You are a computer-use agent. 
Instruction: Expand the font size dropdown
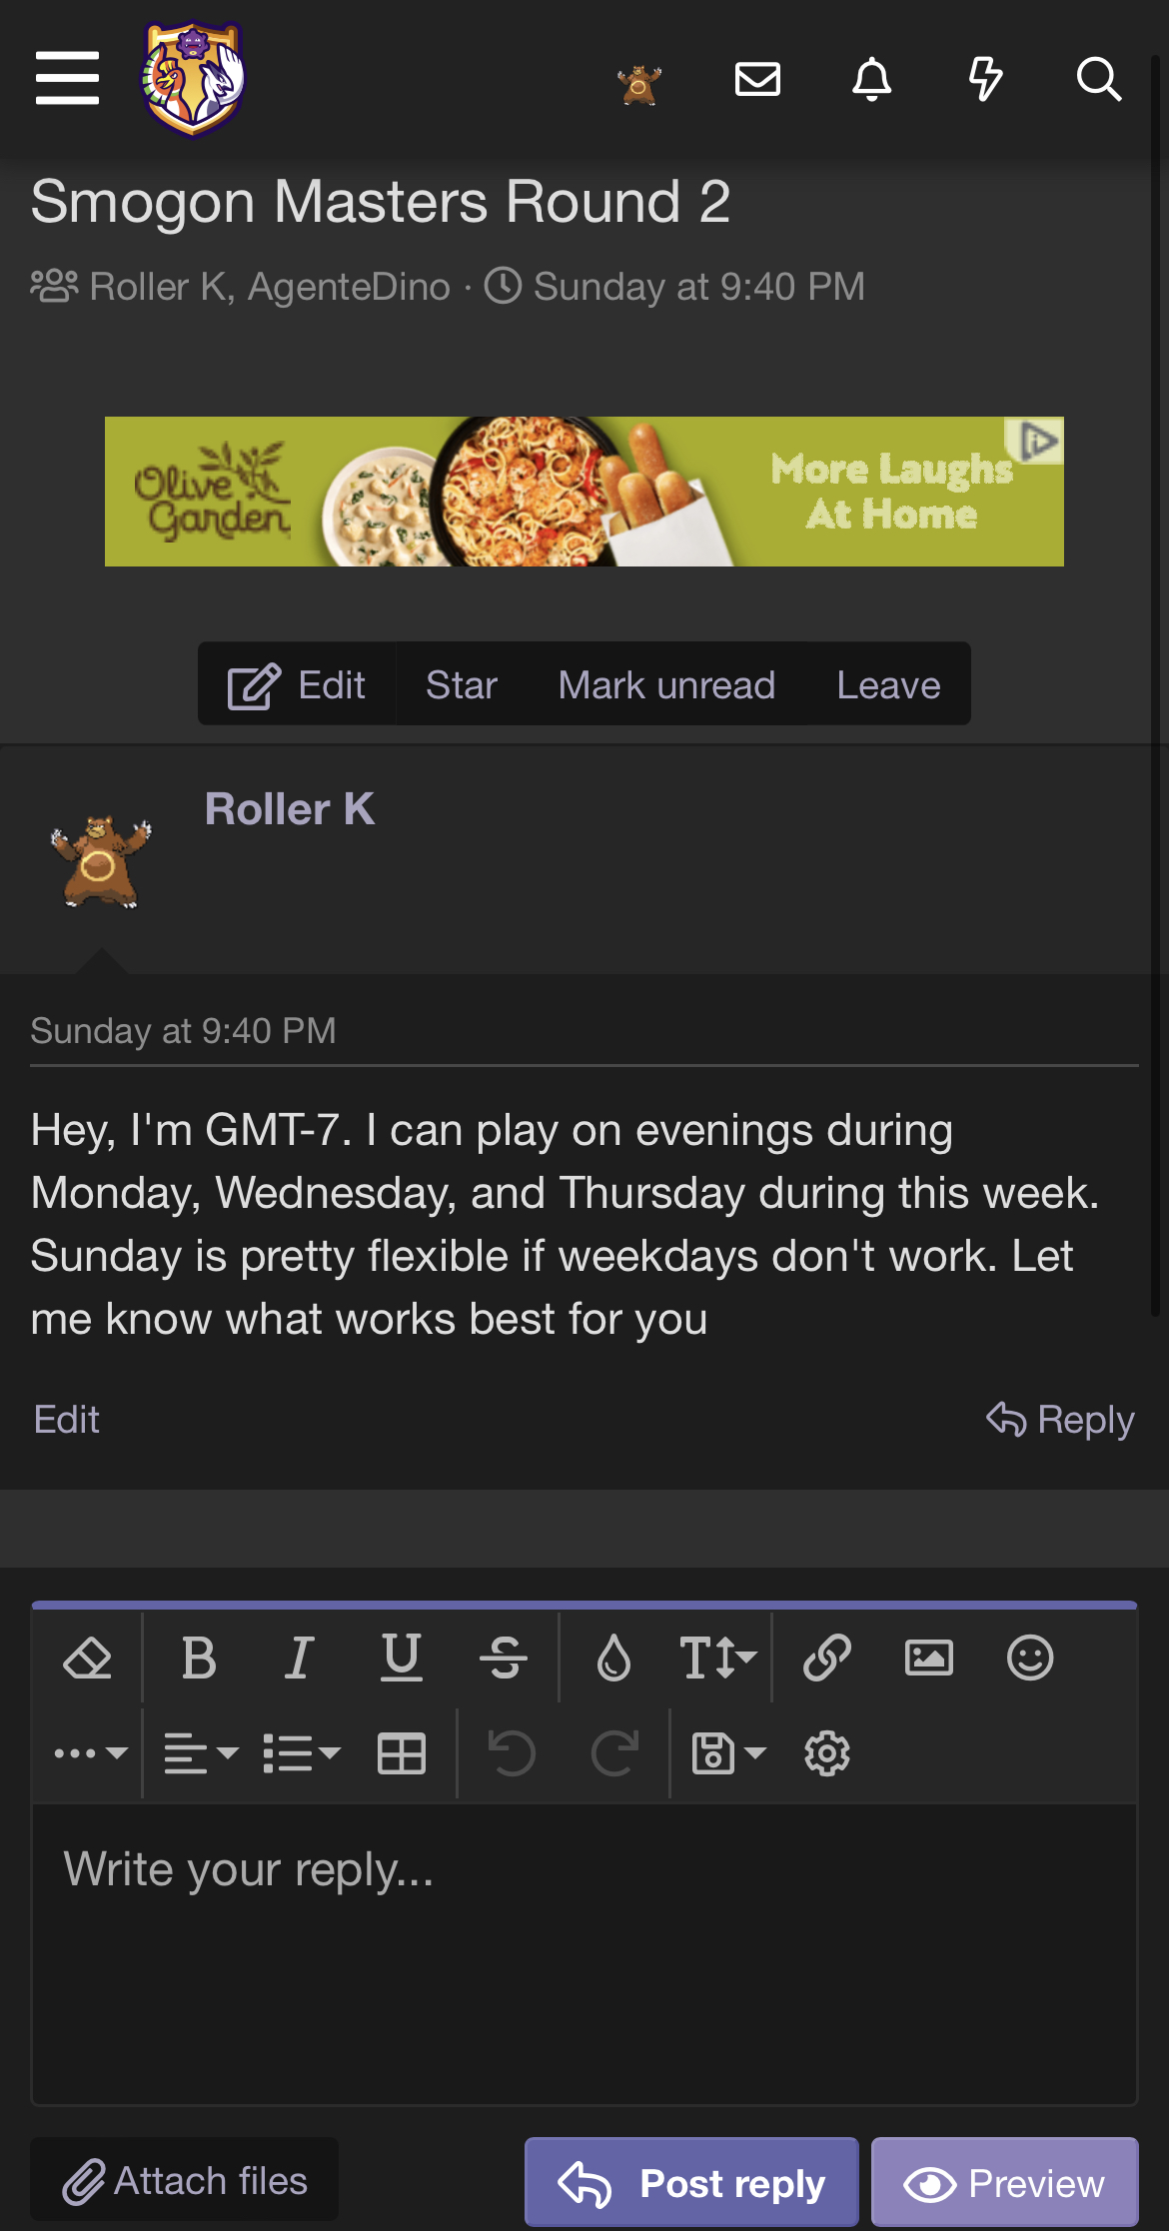point(717,1659)
